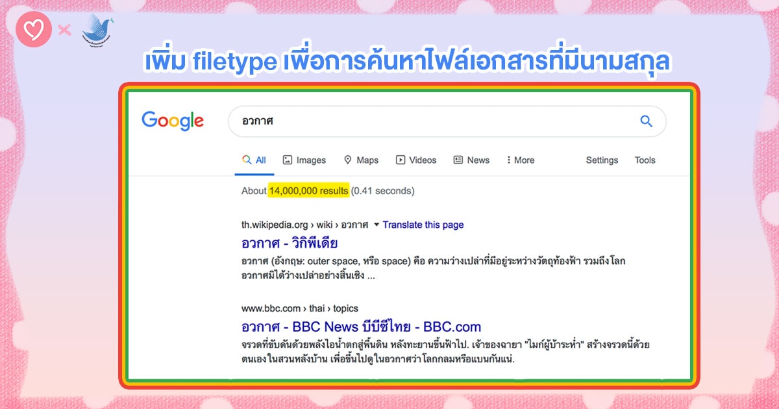779x409 pixels.
Task: Click the Translate this page link
Action: coord(423,225)
